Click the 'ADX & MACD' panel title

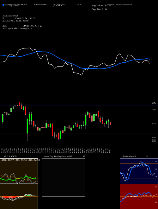pyautogui.click(x=10, y=156)
